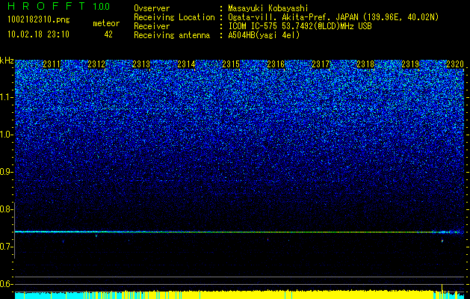Click time marker 2311
The width and height of the screenshot is (470, 299).
coord(52,64)
